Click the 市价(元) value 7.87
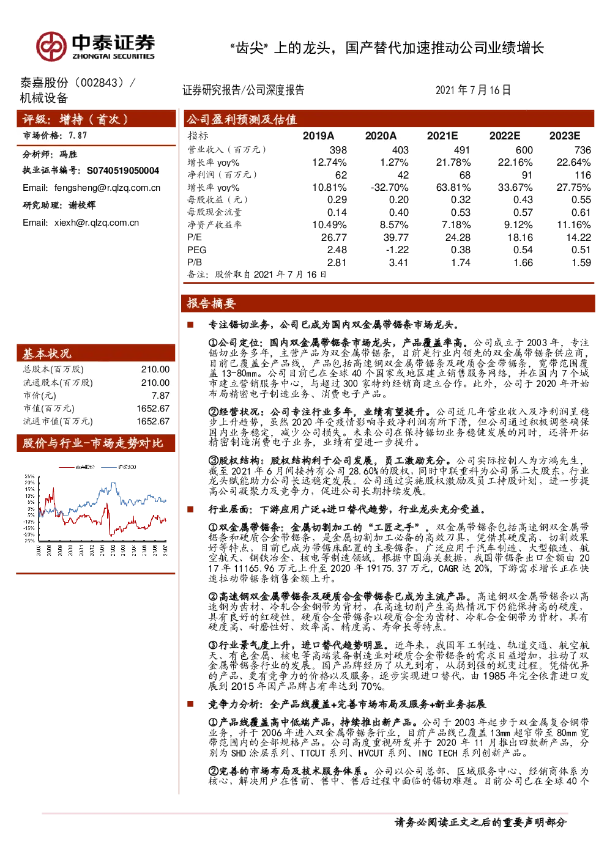The image size is (607, 858). (160, 396)
